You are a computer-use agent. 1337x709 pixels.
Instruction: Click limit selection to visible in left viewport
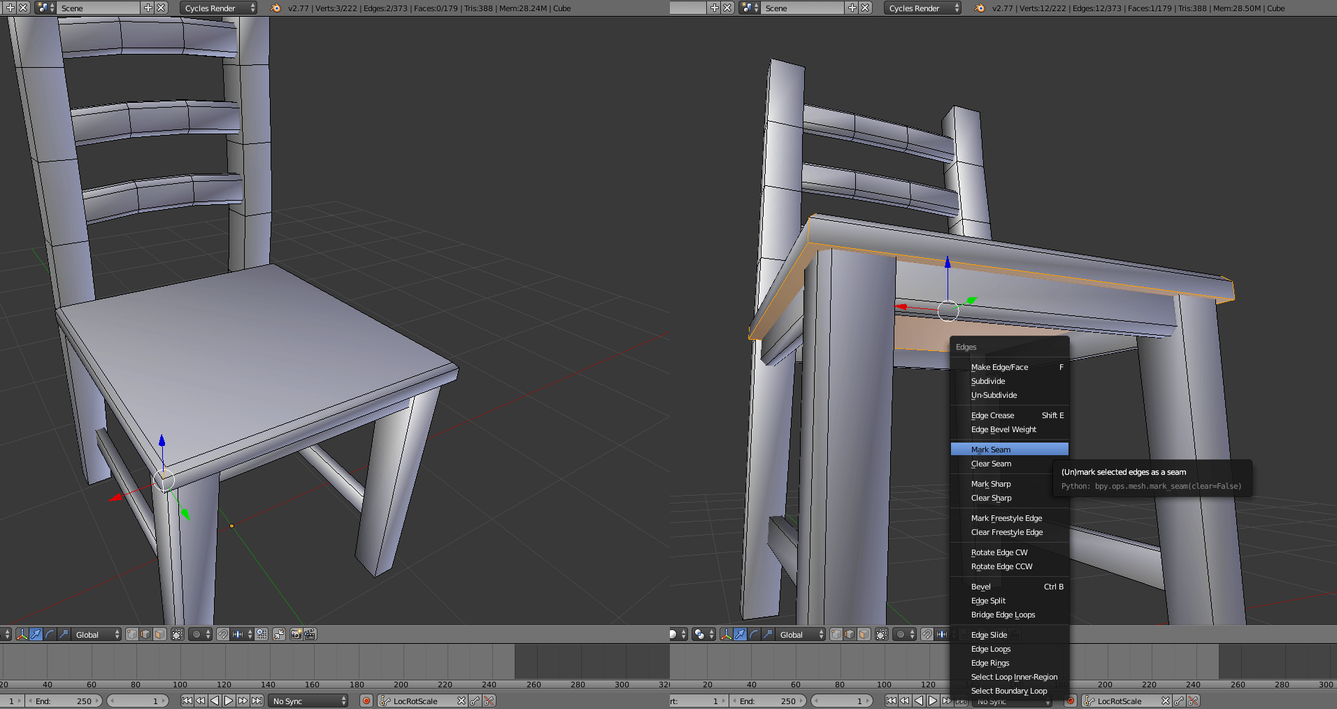pyautogui.click(x=178, y=634)
